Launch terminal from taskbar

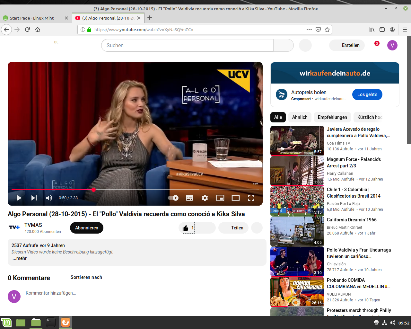click(x=51, y=322)
